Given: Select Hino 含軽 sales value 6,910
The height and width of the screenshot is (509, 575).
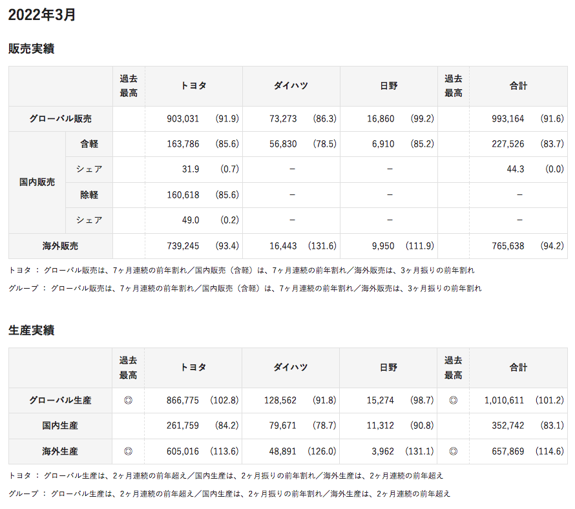Looking at the screenshot, I should click(383, 144).
